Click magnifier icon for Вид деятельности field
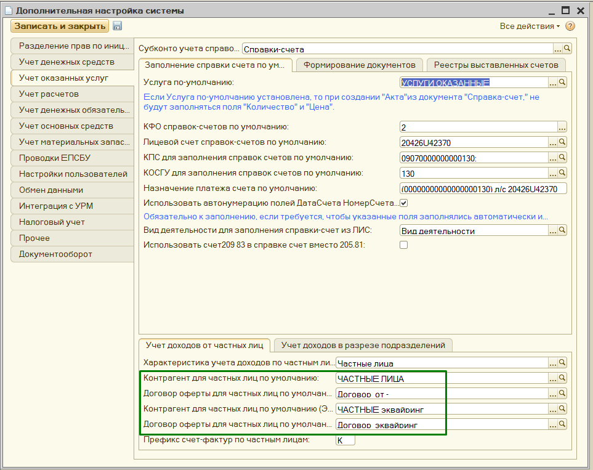This screenshot has width=593, height=470. [x=562, y=230]
